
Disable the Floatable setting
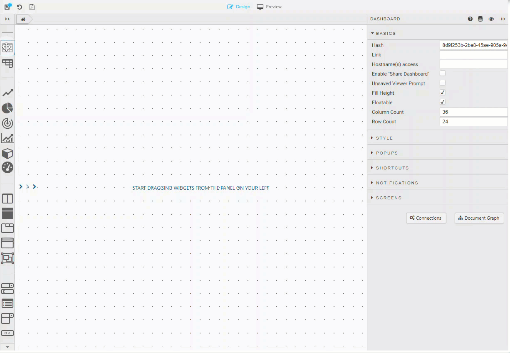443,102
